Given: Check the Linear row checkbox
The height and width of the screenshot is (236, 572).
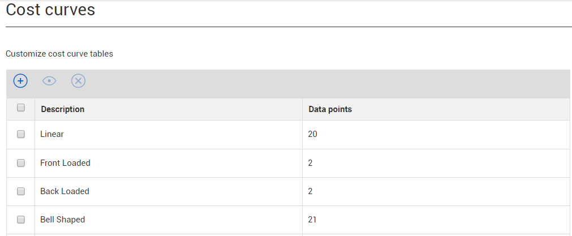Looking at the screenshot, I should pos(21,135).
